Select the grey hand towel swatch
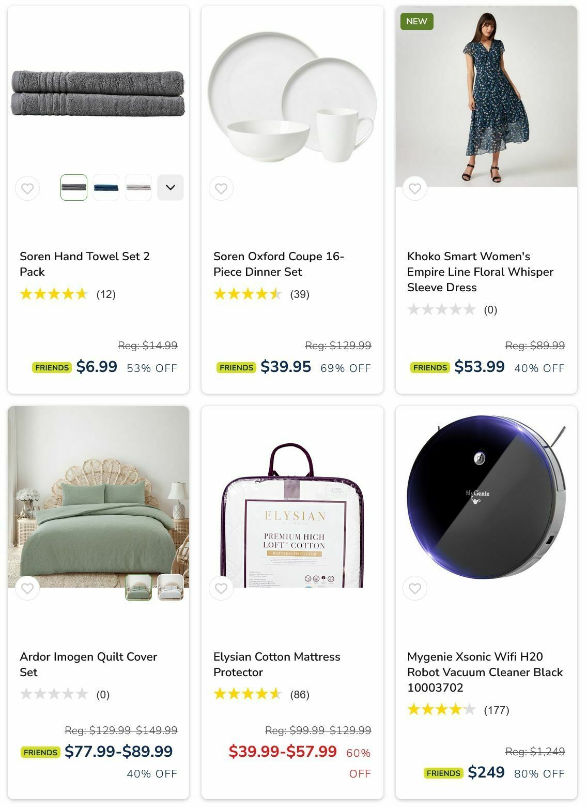Image resolution: width=587 pixels, height=807 pixels. click(x=74, y=187)
